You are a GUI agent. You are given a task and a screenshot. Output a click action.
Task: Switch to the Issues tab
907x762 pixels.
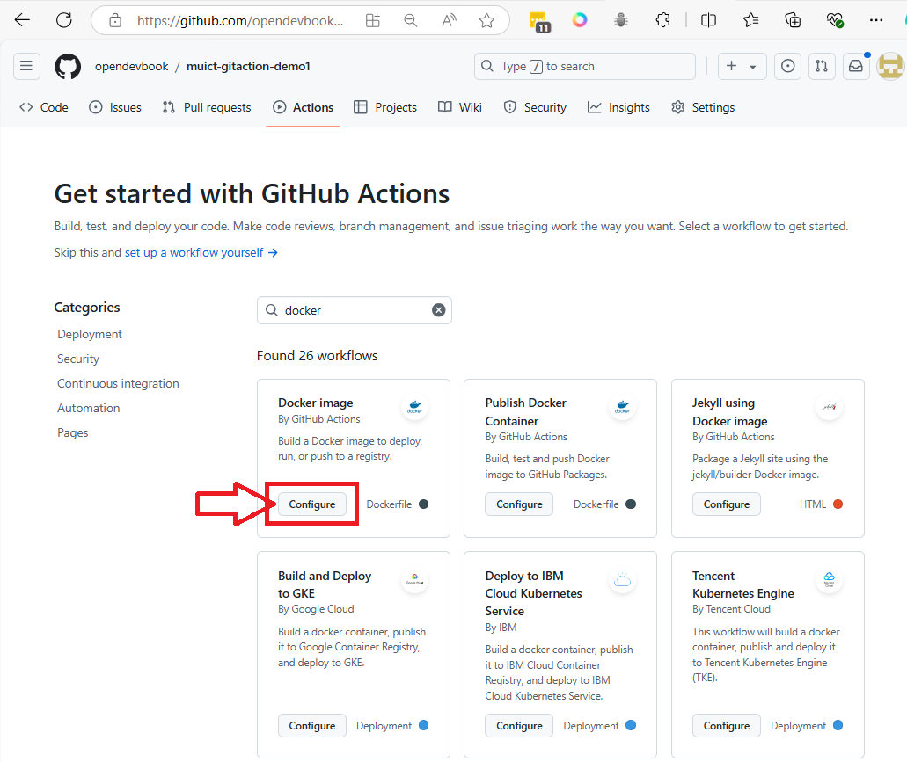(x=115, y=107)
